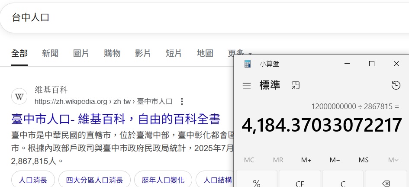Click the MC memory clear button
This screenshot has width=409, height=187.
click(249, 160)
